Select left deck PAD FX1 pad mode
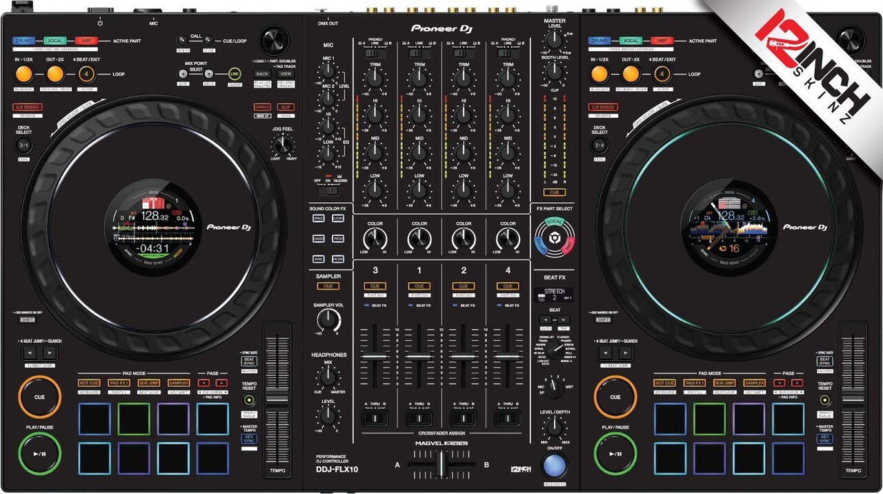The width and height of the screenshot is (883, 494). [x=119, y=383]
